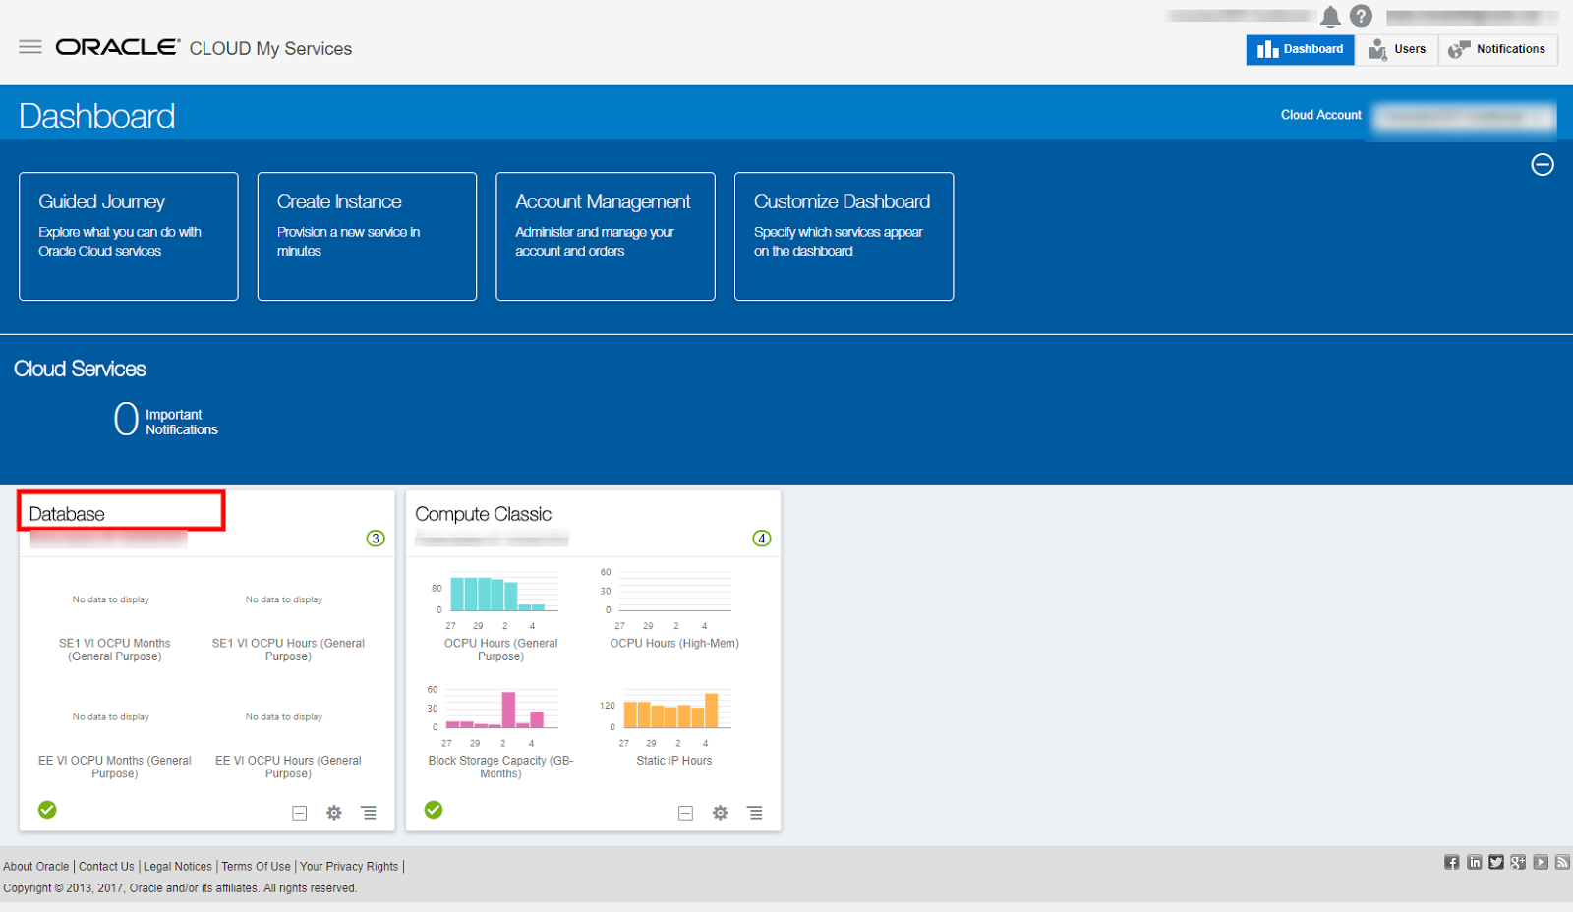Click the Terms Of Use link
The width and height of the screenshot is (1573, 912).
(x=256, y=866)
